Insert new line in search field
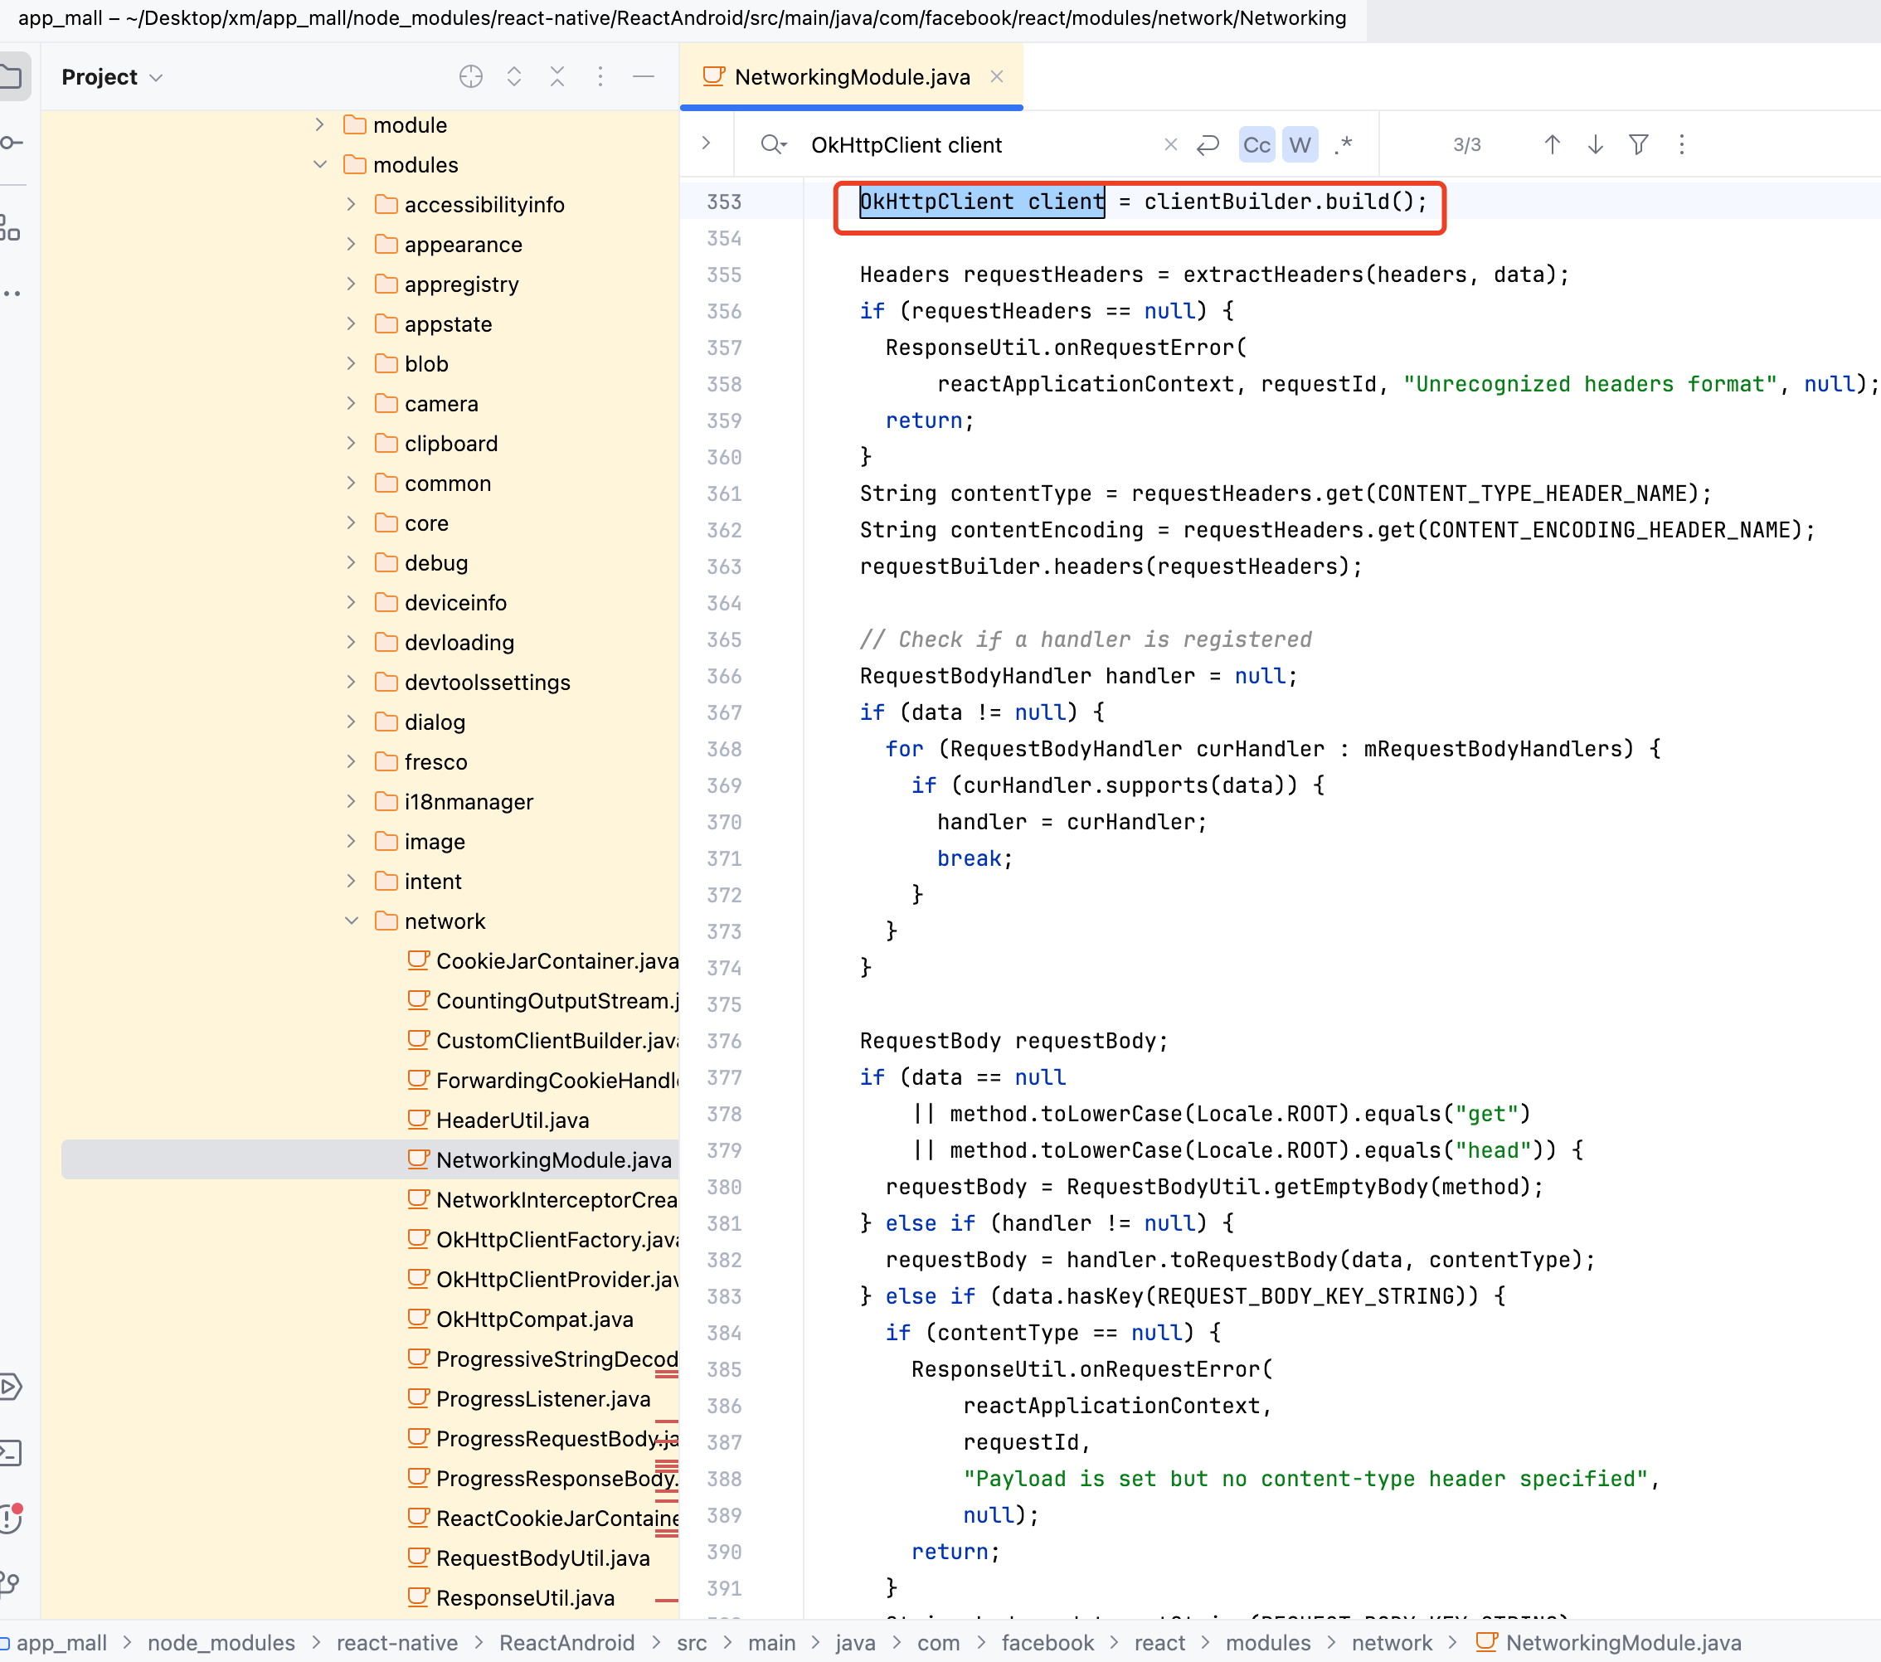Screen dimensions: 1881x1662 (1208, 144)
